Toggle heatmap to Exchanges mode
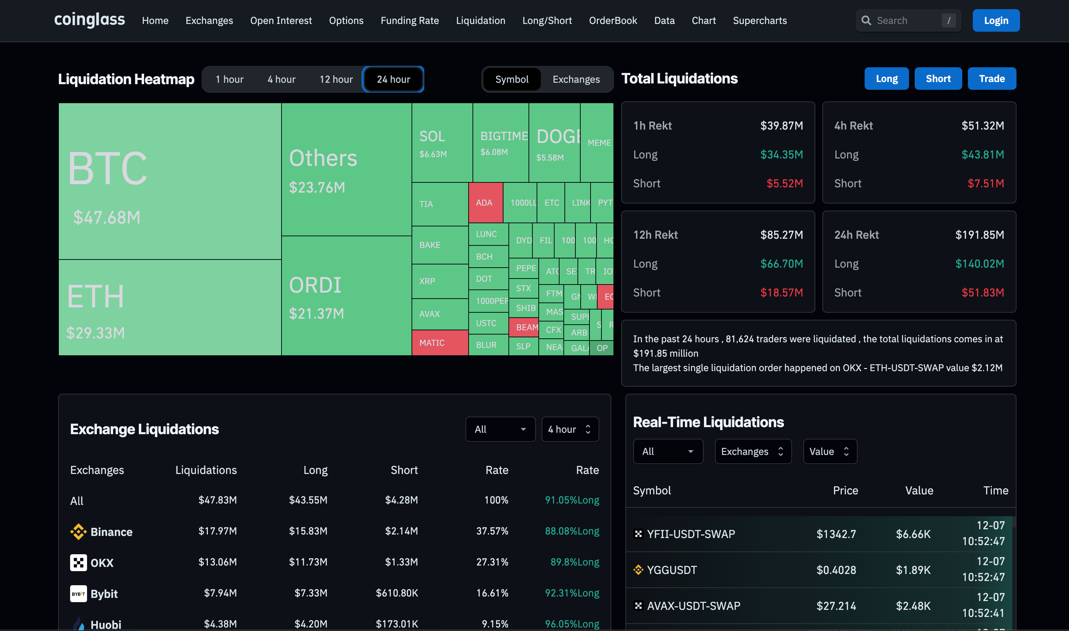 point(576,79)
